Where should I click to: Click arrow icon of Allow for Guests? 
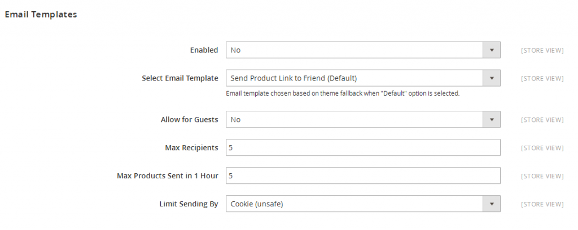point(492,120)
